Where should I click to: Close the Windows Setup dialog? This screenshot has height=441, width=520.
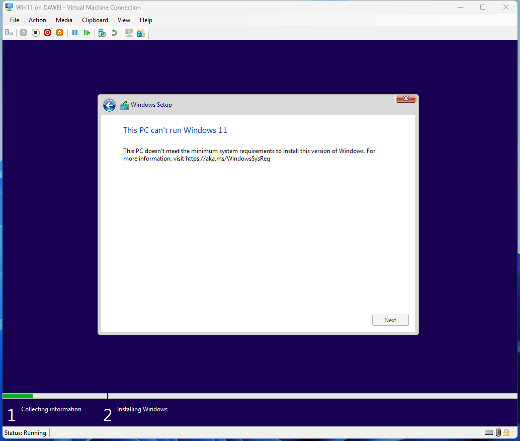(406, 98)
